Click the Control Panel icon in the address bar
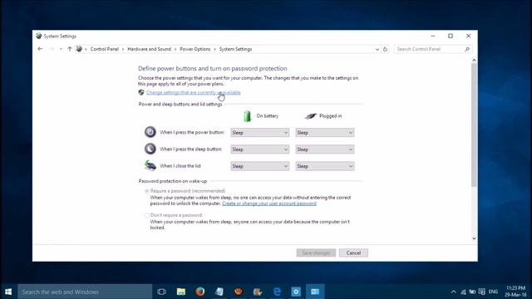The image size is (532, 299). click(79, 49)
